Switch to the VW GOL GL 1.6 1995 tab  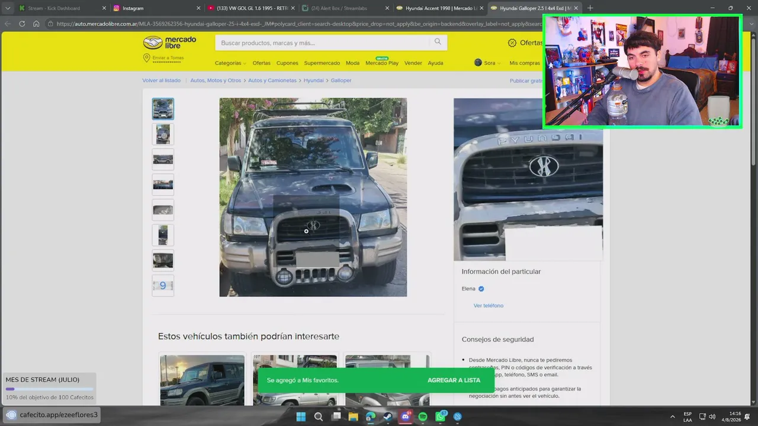click(253, 8)
